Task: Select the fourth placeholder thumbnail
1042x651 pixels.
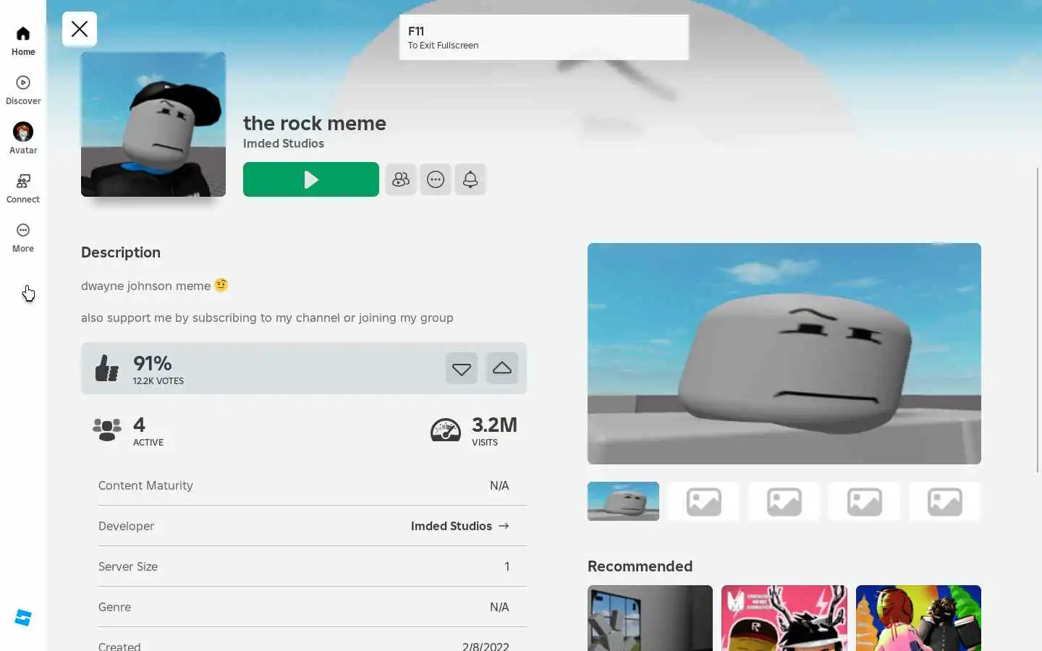Action: pyautogui.click(x=864, y=501)
